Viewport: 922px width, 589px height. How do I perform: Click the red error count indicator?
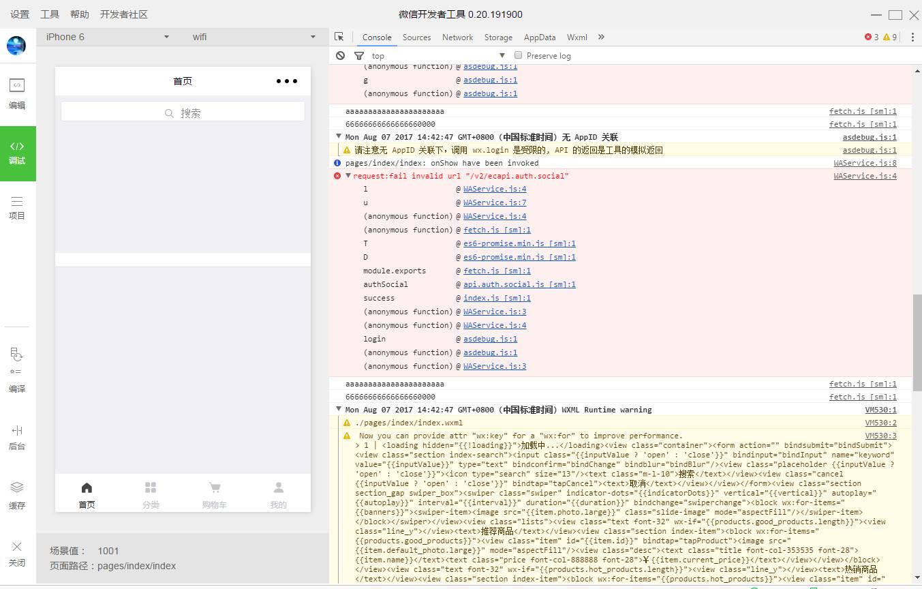coord(872,37)
